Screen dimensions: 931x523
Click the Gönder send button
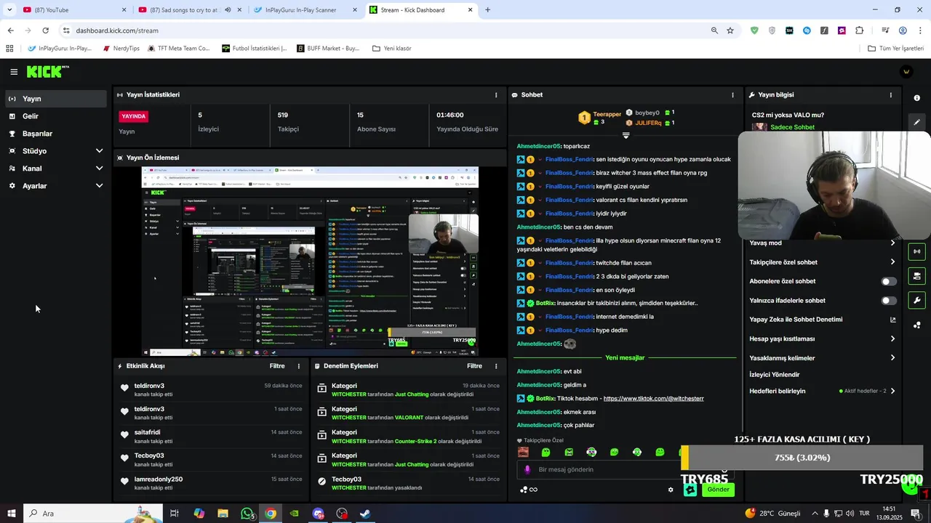(718, 490)
